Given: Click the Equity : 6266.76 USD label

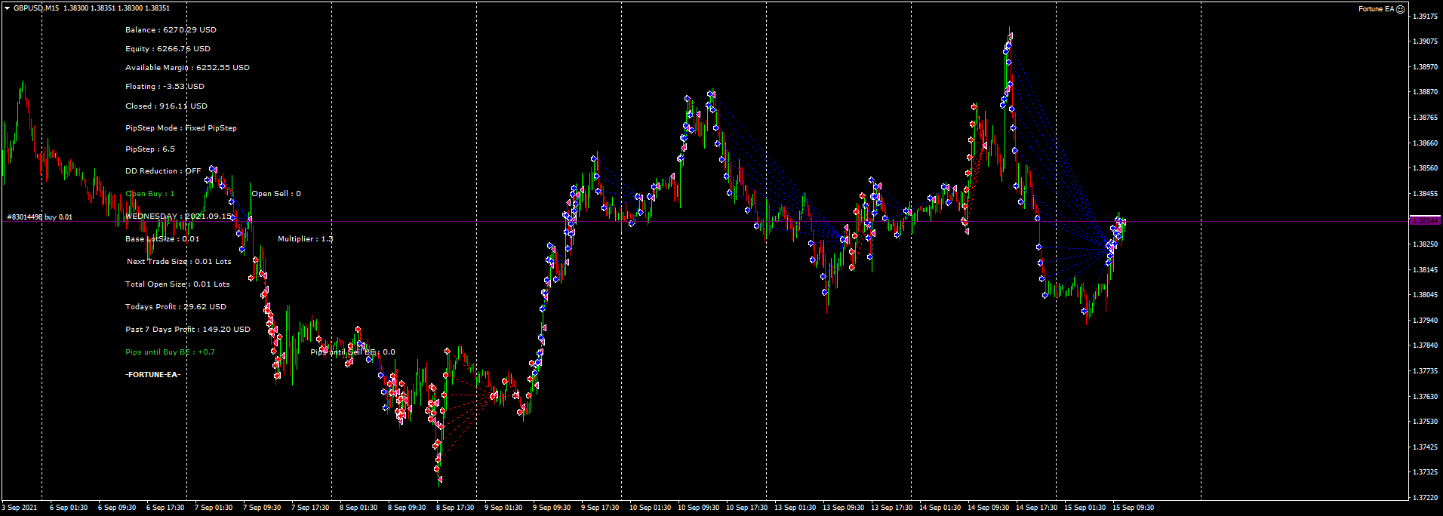Looking at the screenshot, I should coord(168,49).
